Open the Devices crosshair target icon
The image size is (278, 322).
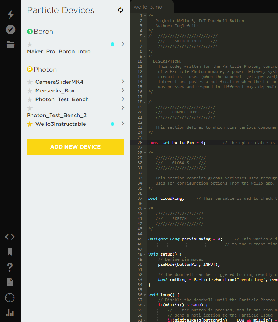point(10,298)
